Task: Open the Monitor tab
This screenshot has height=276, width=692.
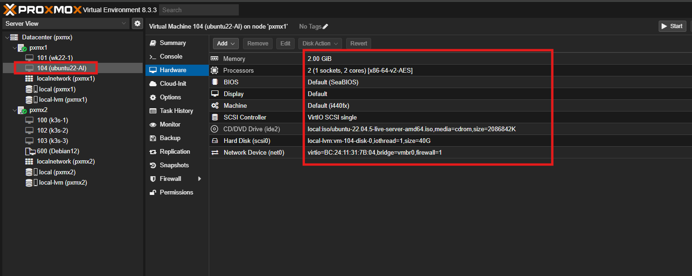Action: click(177, 125)
